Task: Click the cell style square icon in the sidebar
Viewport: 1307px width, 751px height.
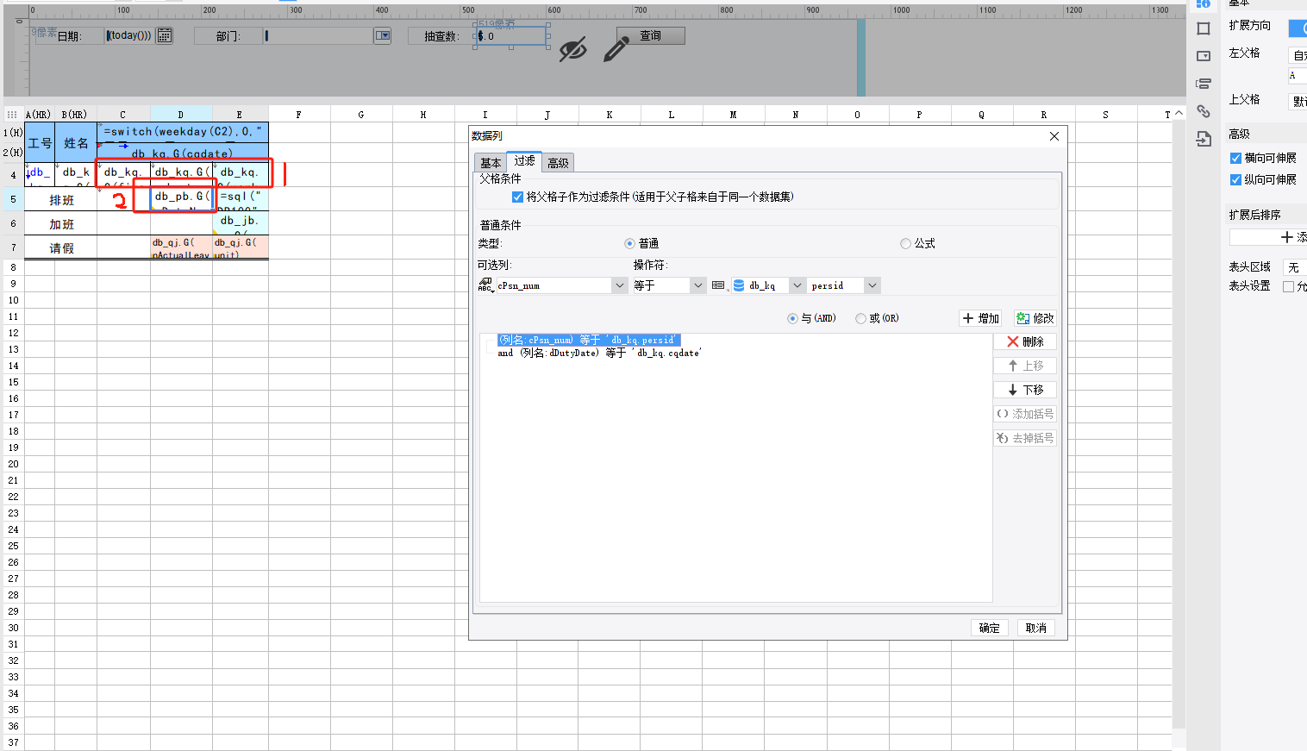Action: [x=1204, y=28]
